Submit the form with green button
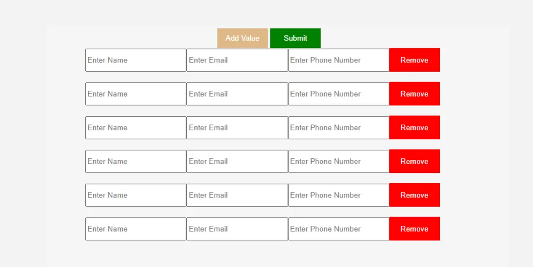533x267 pixels. [x=295, y=38]
